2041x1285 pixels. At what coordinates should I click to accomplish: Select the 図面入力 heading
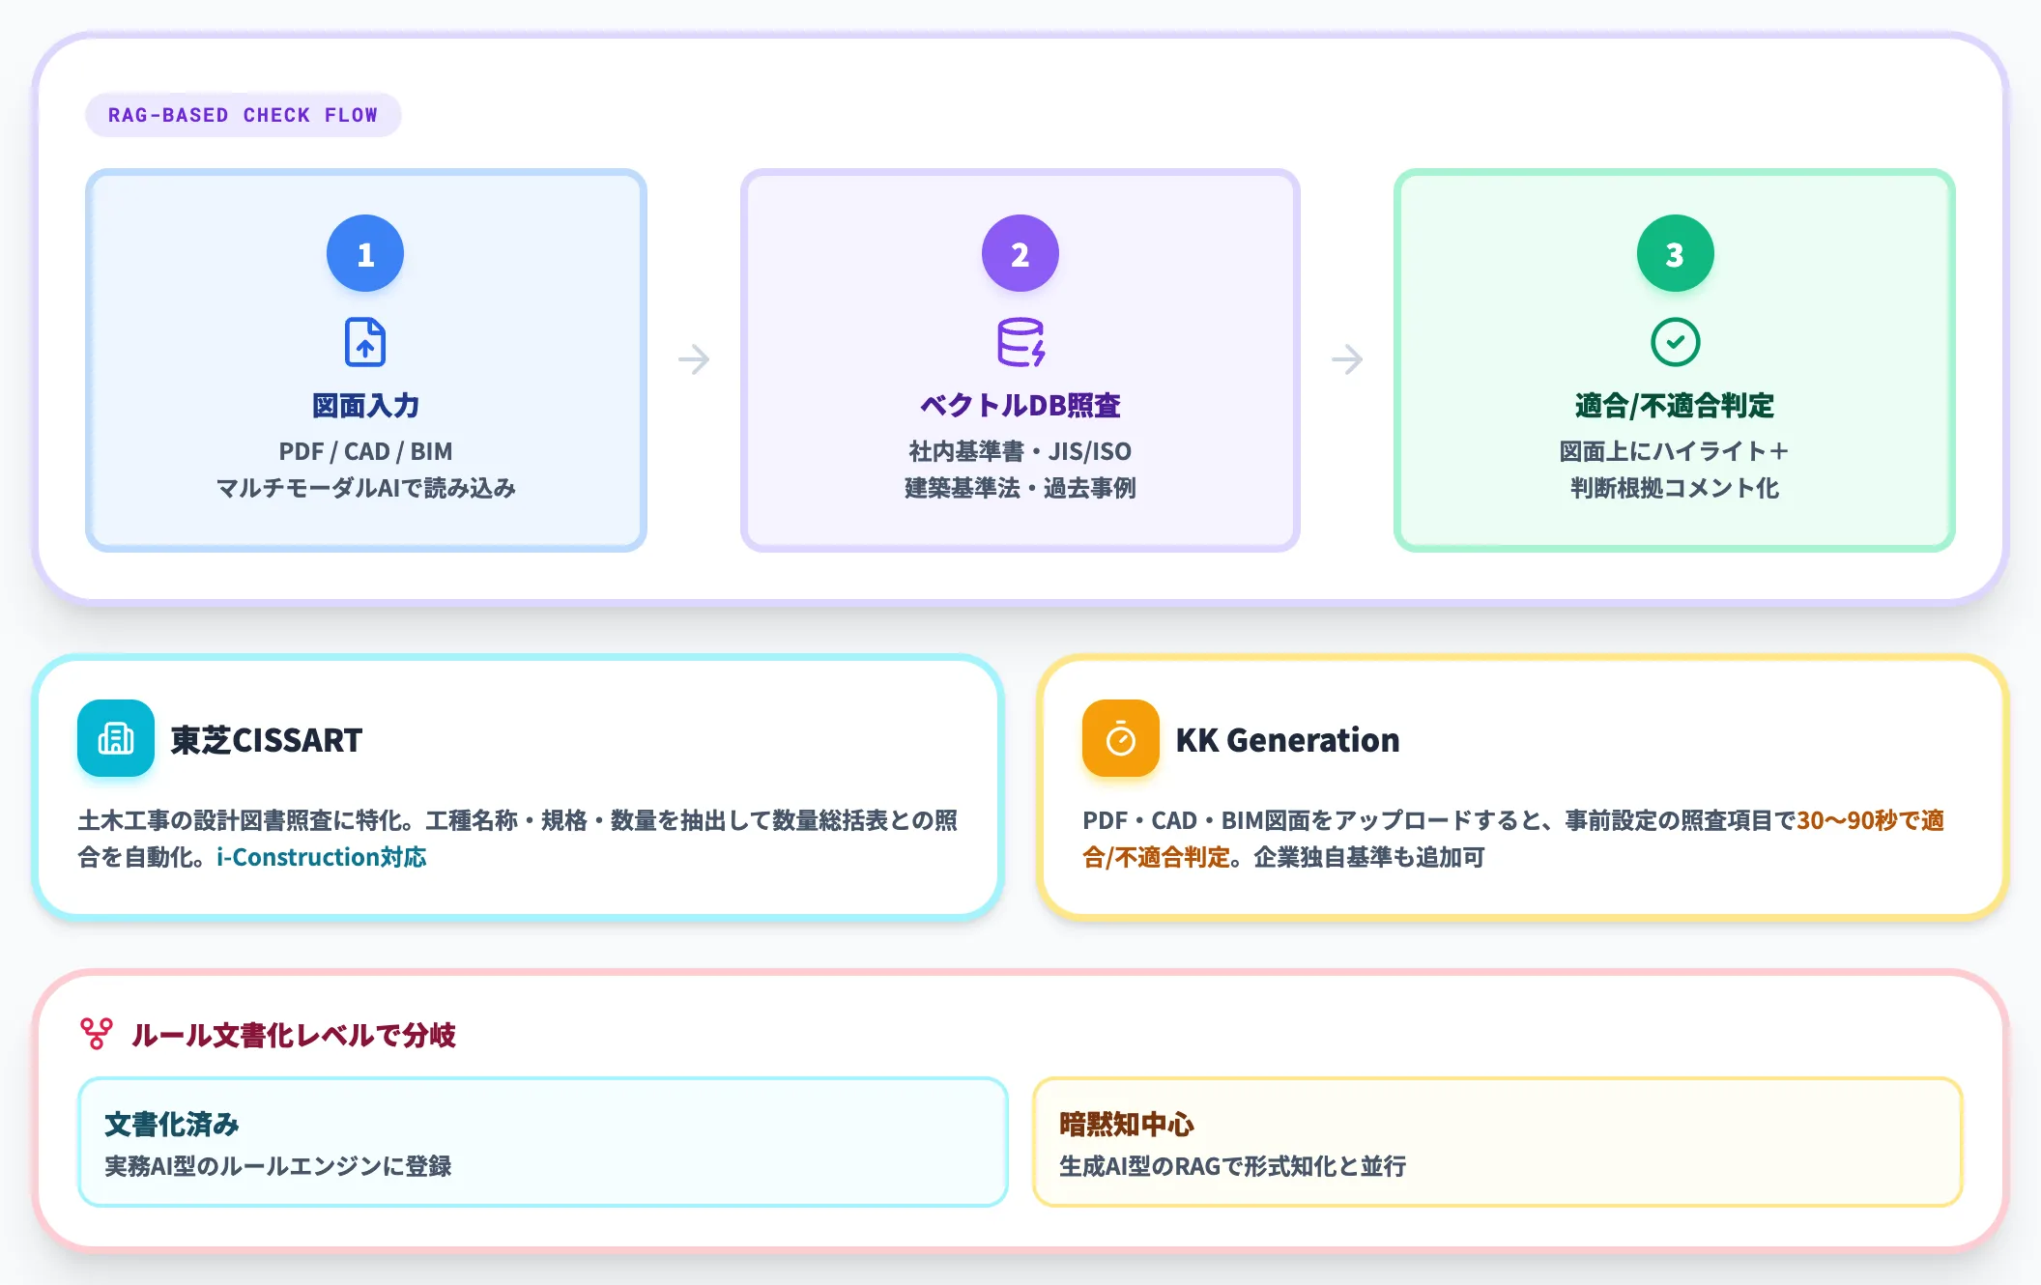pos(365,405)
